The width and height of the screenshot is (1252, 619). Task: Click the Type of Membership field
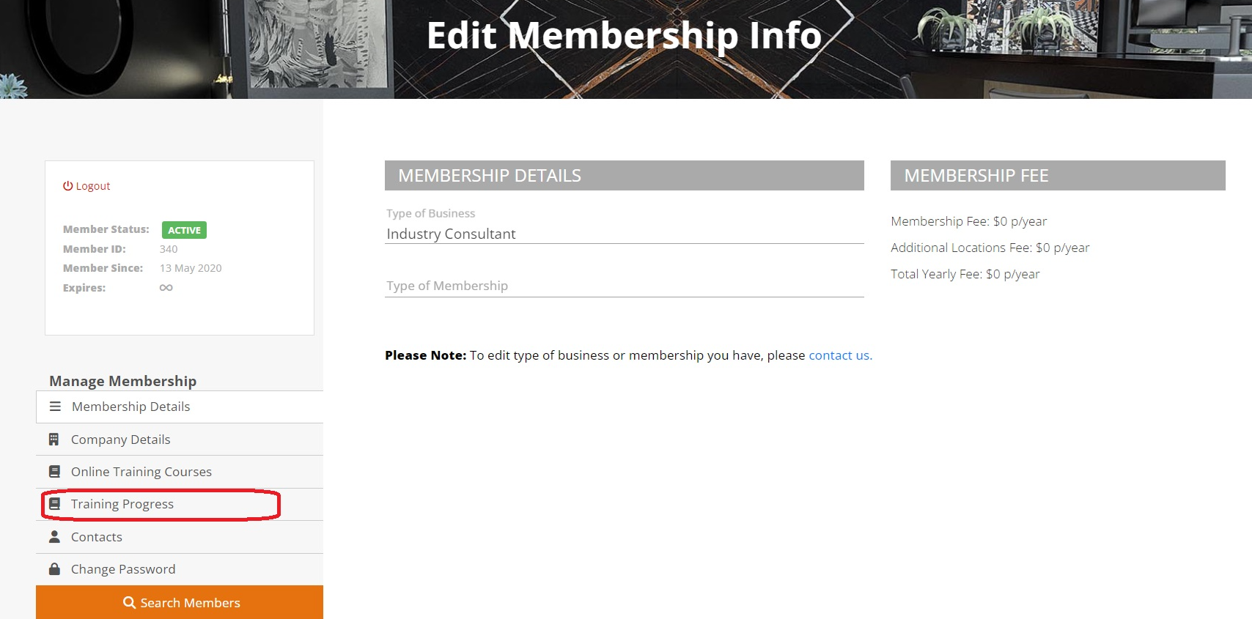(624, 286)
